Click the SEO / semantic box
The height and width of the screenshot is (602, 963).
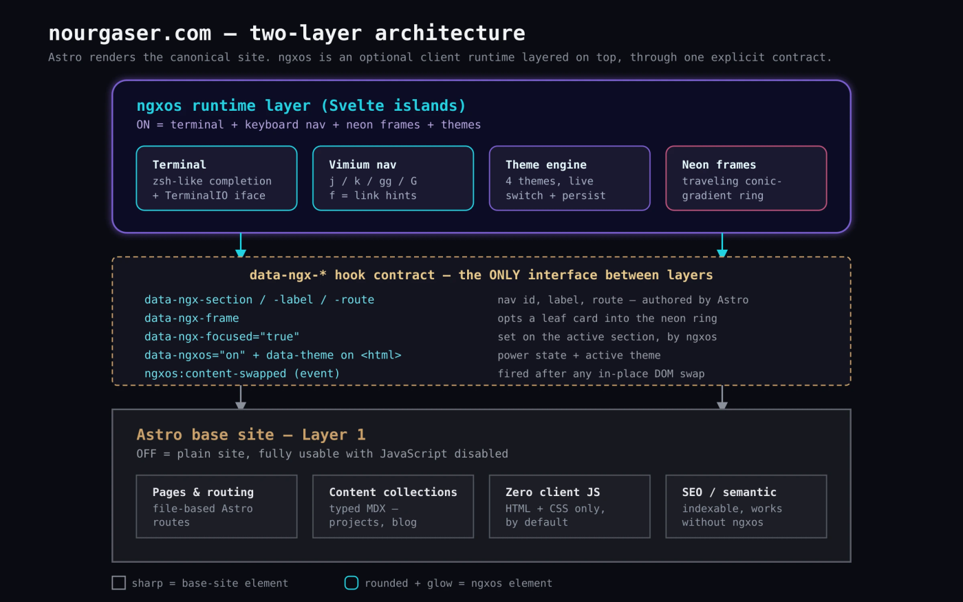click(746, 506)
